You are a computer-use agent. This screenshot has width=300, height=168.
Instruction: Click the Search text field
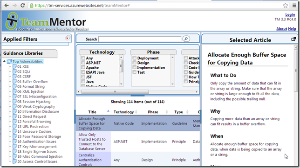tap(140, 39)
